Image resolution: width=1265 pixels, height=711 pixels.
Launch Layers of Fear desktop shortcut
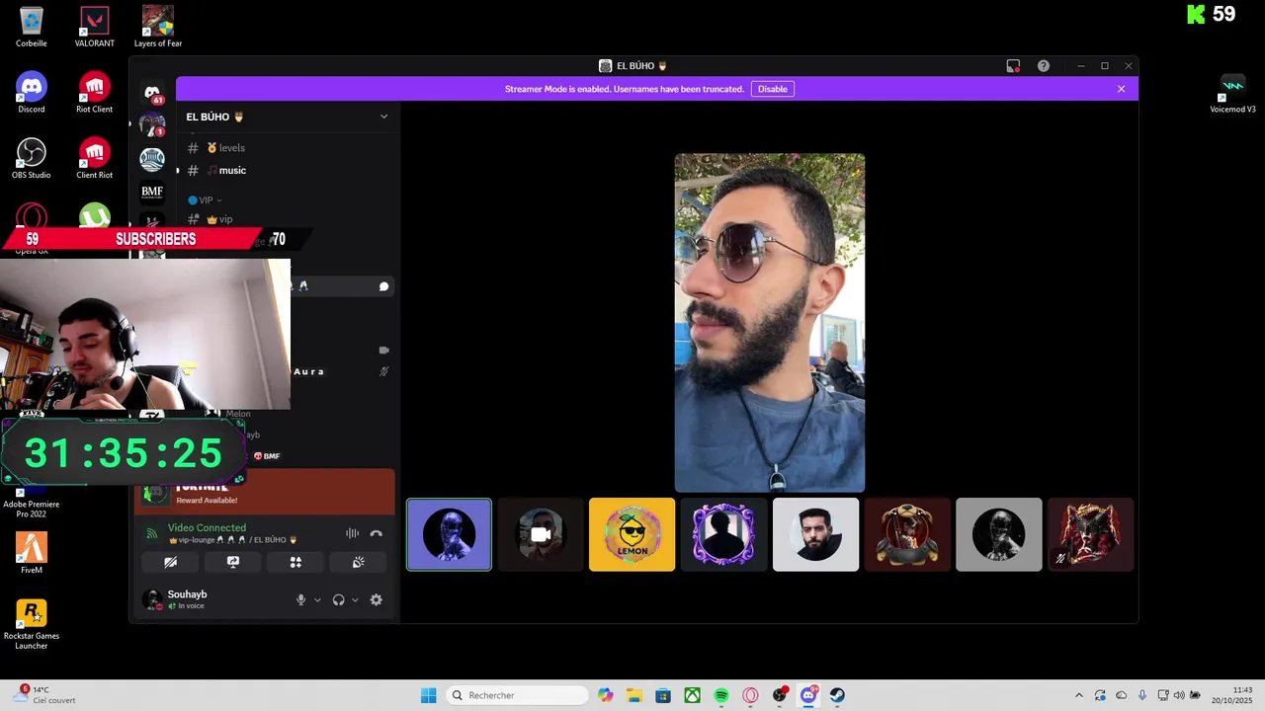(158, 27)
